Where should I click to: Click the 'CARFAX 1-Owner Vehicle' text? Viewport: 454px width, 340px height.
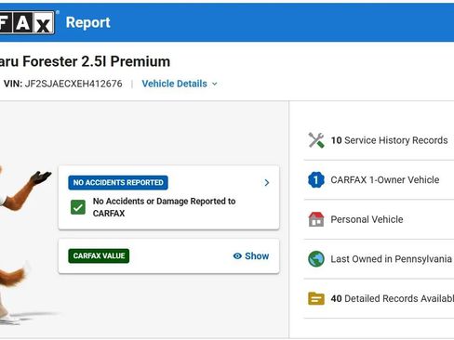(385, 180)
